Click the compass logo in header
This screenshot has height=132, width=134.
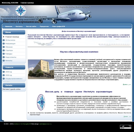click(x=21, y=11)
